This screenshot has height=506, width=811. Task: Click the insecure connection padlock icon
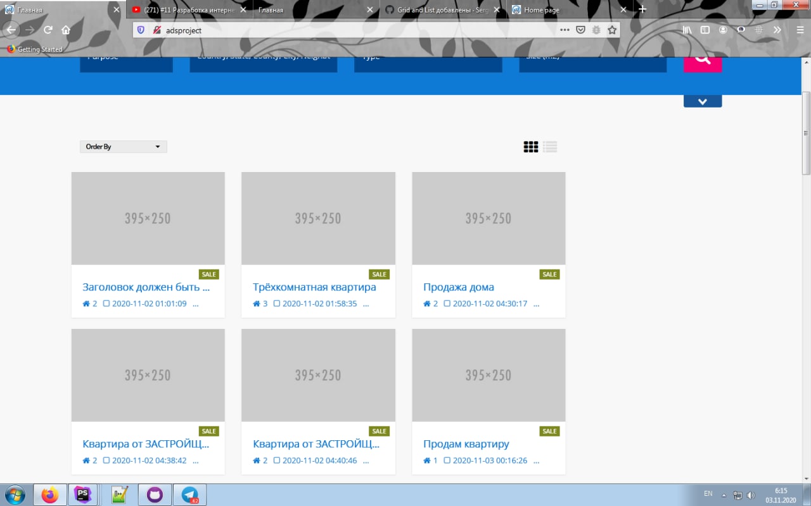pos(156,30)
